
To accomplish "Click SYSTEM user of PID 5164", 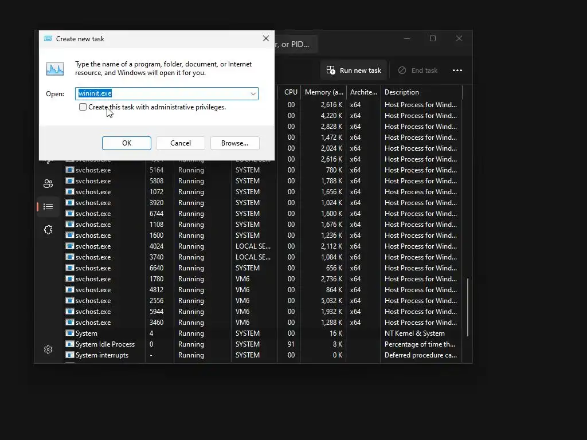I will point(248,170).
